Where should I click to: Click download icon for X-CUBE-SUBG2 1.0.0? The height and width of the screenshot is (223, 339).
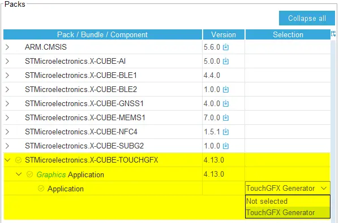[225, 146]
